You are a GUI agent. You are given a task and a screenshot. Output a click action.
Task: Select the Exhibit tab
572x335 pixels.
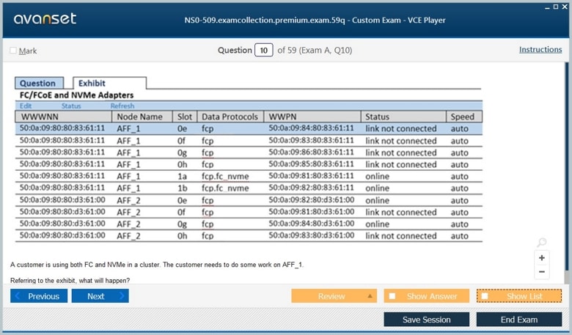pyautogui.click(x=109, y=83)
